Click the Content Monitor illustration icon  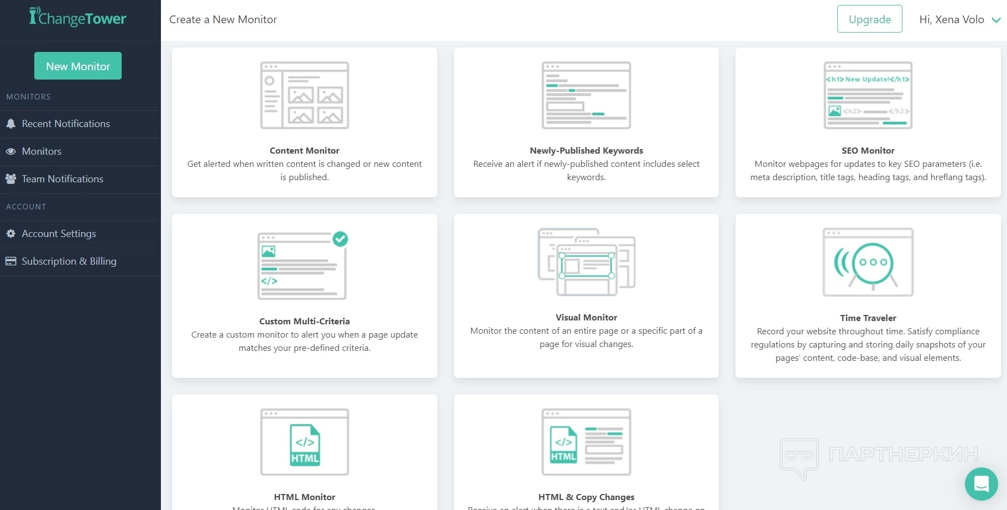[x=304, y=95]
